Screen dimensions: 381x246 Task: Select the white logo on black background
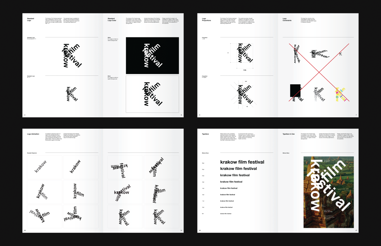click(152, 56)
